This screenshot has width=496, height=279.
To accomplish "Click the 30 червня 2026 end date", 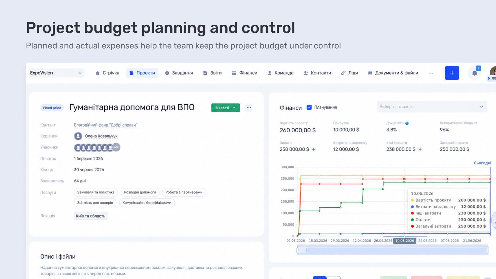I will pos(89,170).
